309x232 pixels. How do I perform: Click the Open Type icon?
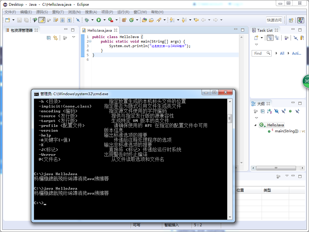pyautogui.click(x=145, y=20)
